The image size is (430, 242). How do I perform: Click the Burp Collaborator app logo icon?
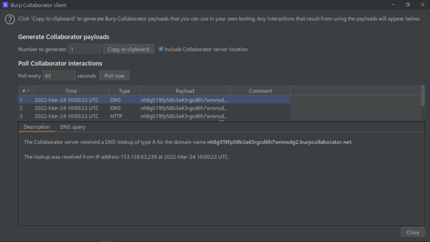(x=5, y=5)
